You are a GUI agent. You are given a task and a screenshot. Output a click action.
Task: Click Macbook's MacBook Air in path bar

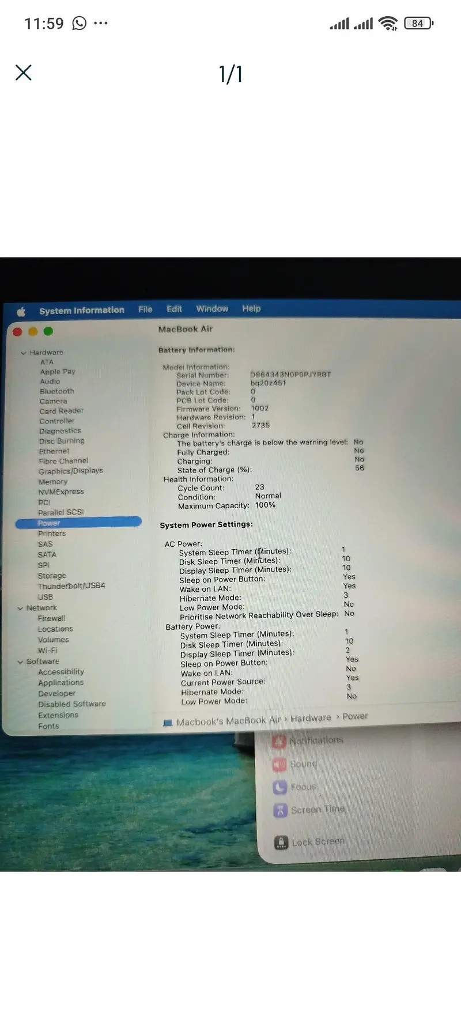[x=228, y=721]
